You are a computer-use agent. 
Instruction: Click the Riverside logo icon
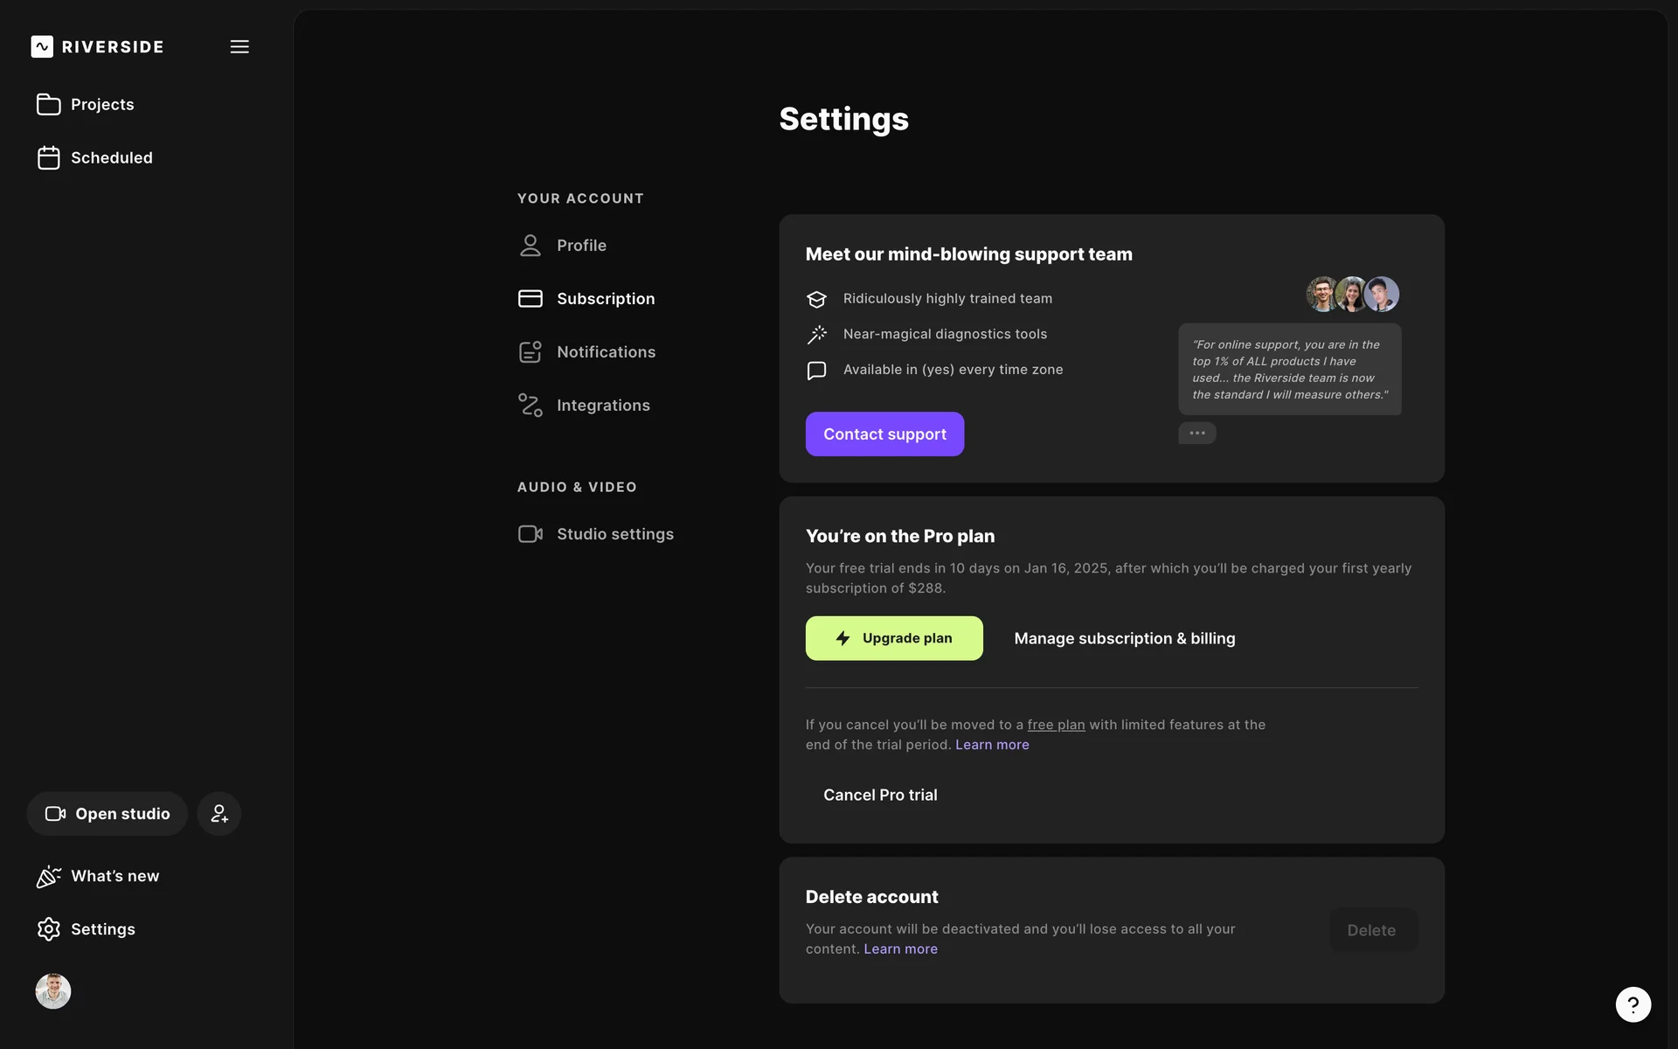(x=42, y=46)
